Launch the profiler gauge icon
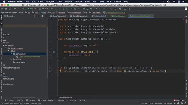 pos(71,9)
